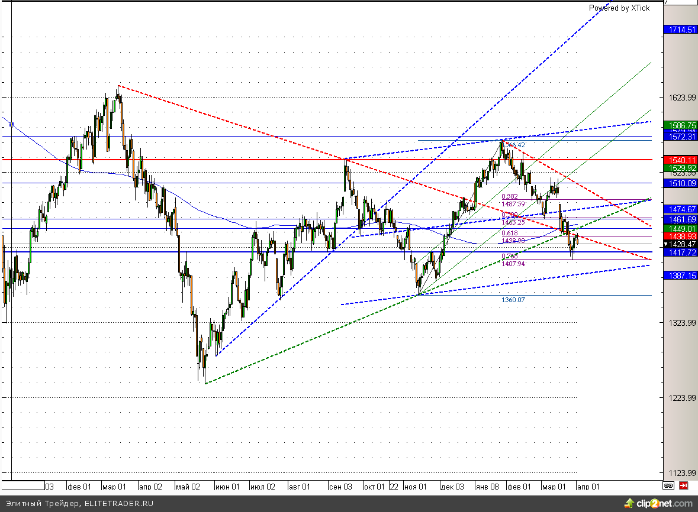This screenshot has height=512, width=698.
Task: Select the green 1586.75 price label
Action: [x=680, y=125]
